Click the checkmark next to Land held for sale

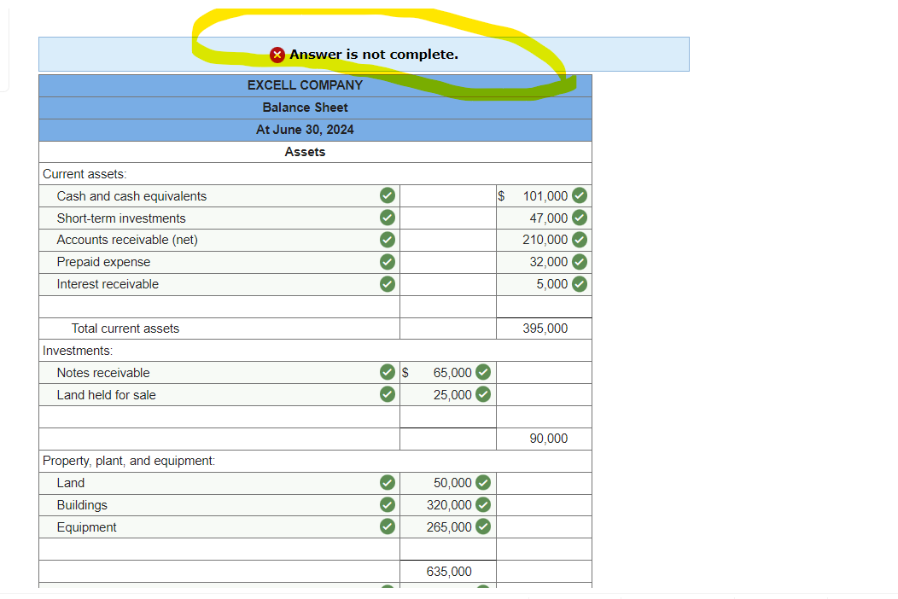click(387, 394)
